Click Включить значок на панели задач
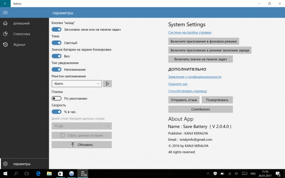The height and width of the screenshot is (178, 285). [x=200, y=59]
